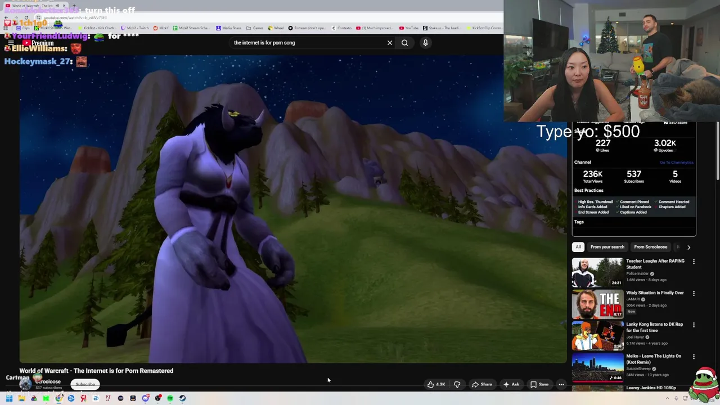Screen dimensions: 720x405
Task: Dislike the video with thumbs-down
Action: point(457,384)
